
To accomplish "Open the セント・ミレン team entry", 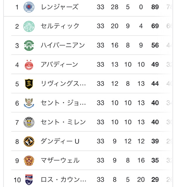I will (63, 122).
